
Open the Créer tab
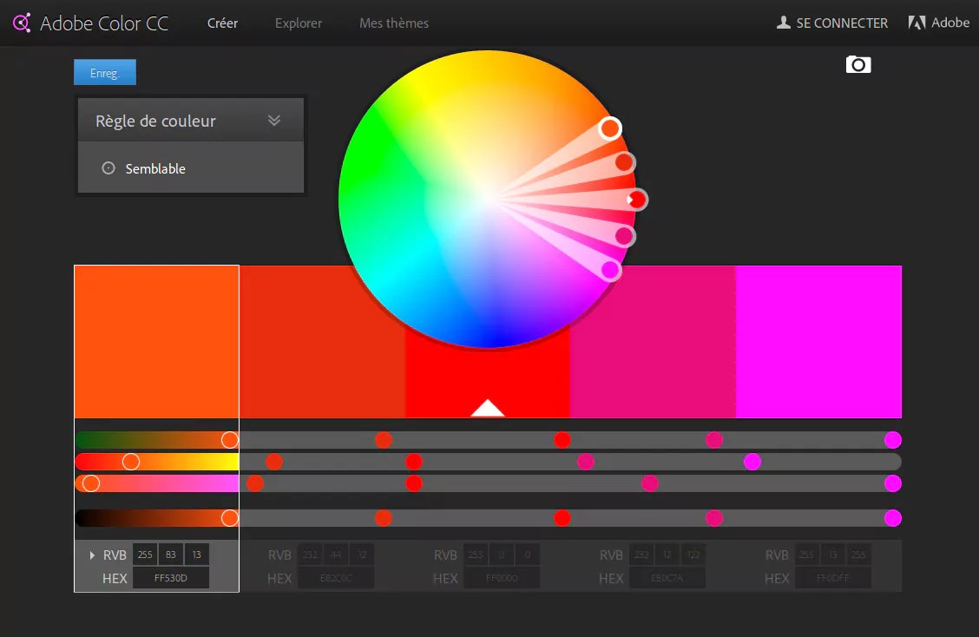pos(222,23)
